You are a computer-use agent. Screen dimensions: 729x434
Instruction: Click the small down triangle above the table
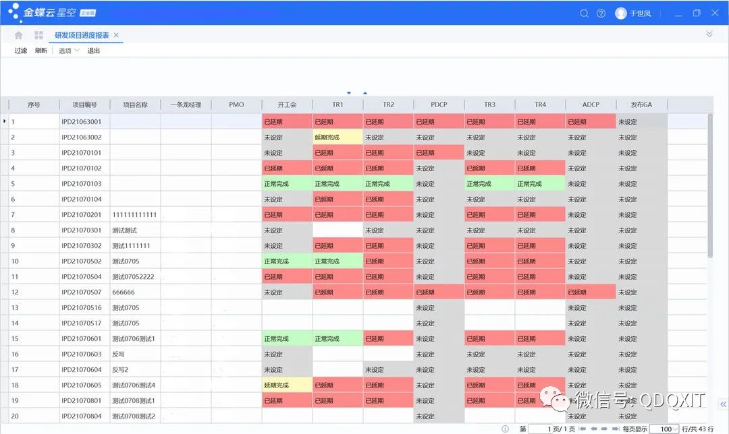(349, 93)
